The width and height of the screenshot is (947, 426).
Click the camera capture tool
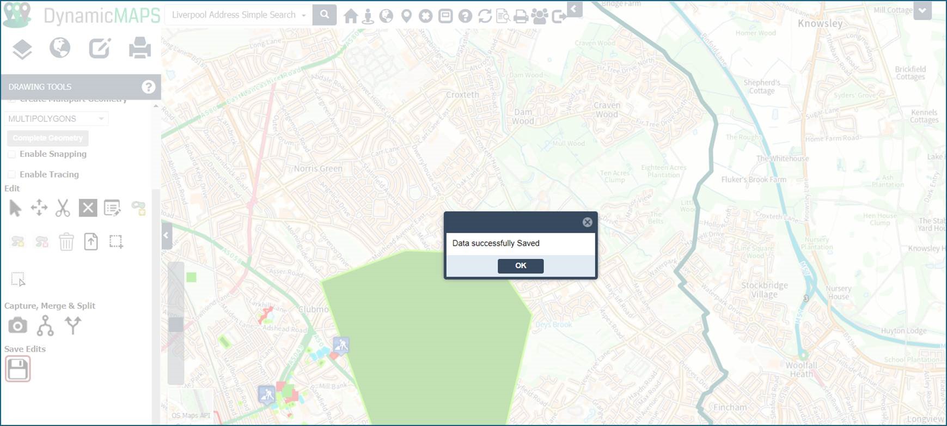(x=17, y=326)
